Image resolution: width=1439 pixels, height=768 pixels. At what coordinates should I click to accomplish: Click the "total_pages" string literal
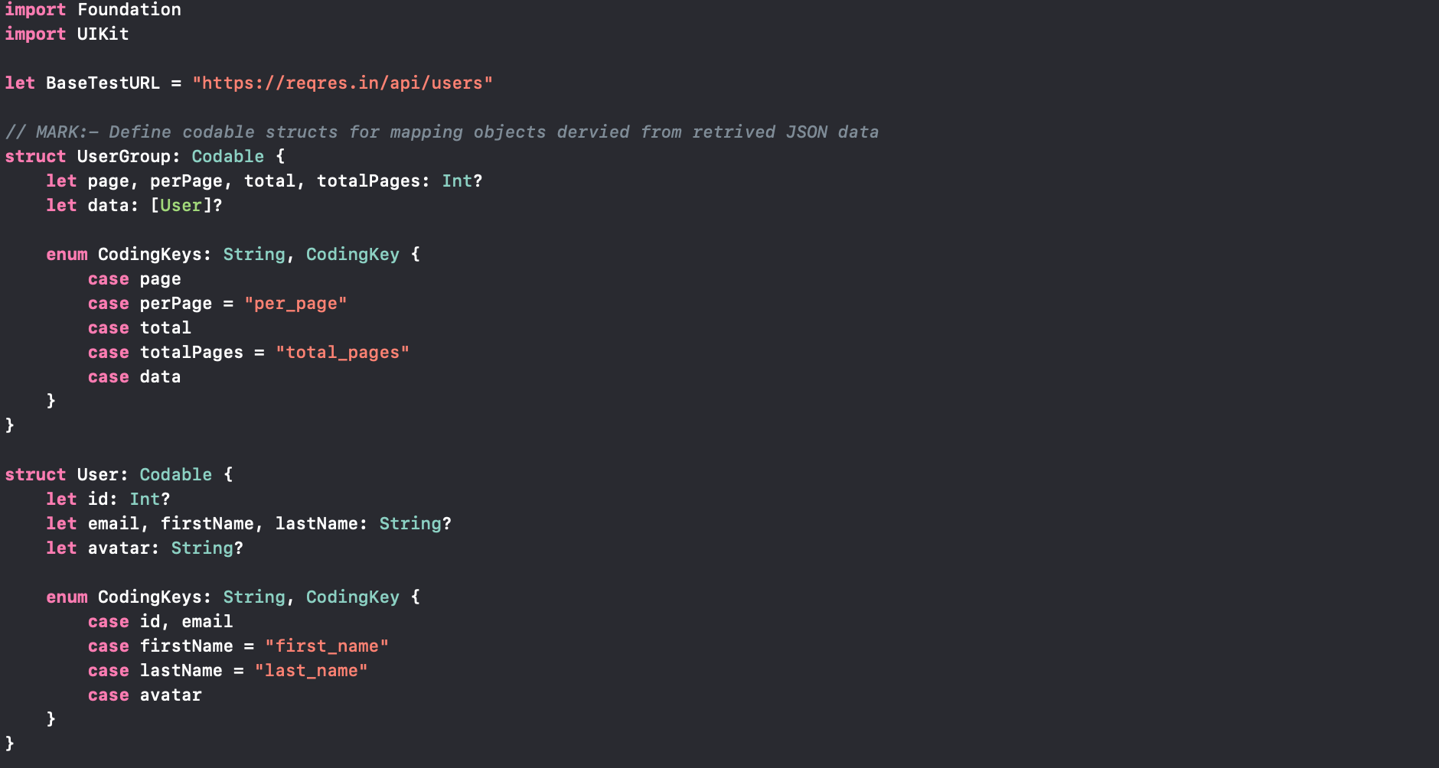pyautogui.click(x=342, y=352)
